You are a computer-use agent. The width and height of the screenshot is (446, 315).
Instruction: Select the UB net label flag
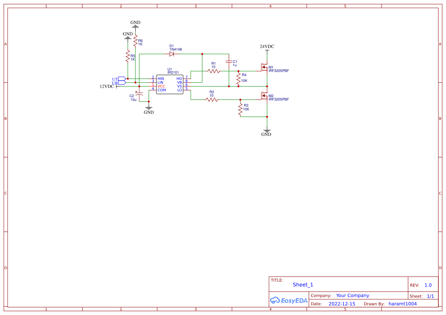(x=121, y=83)
